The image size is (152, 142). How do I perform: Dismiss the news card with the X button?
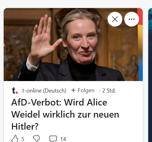(115, 19)
